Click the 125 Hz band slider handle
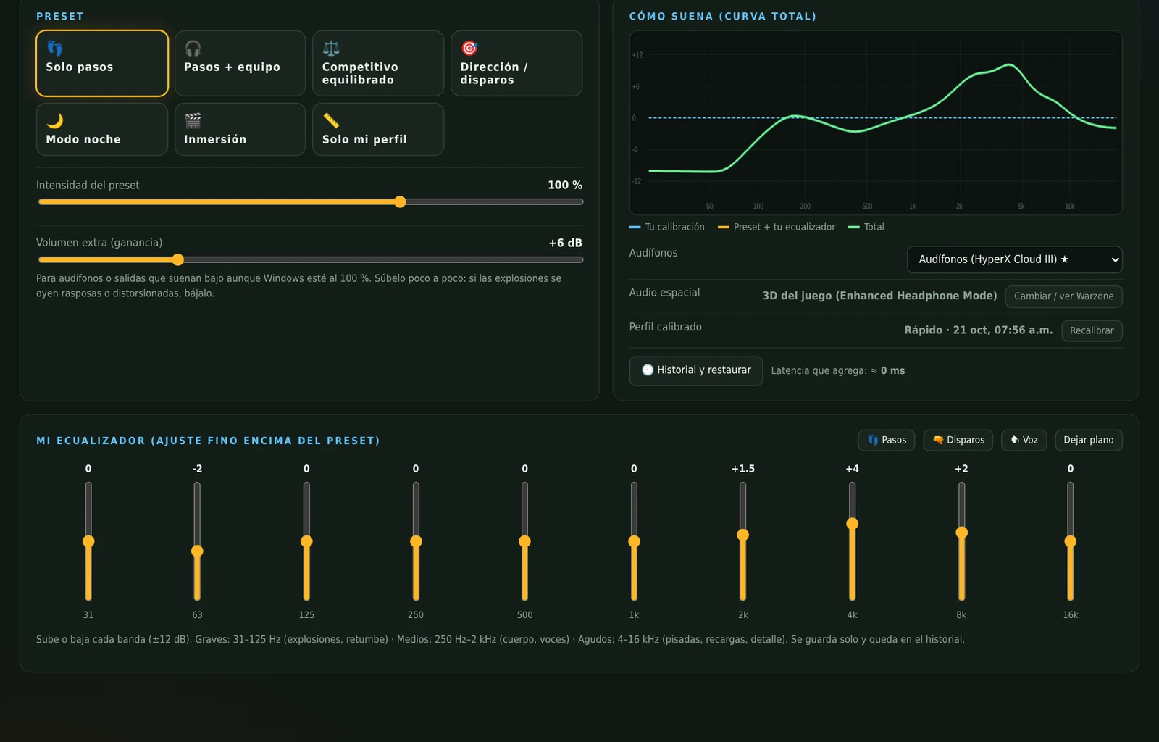 click(x=306, y=541)
